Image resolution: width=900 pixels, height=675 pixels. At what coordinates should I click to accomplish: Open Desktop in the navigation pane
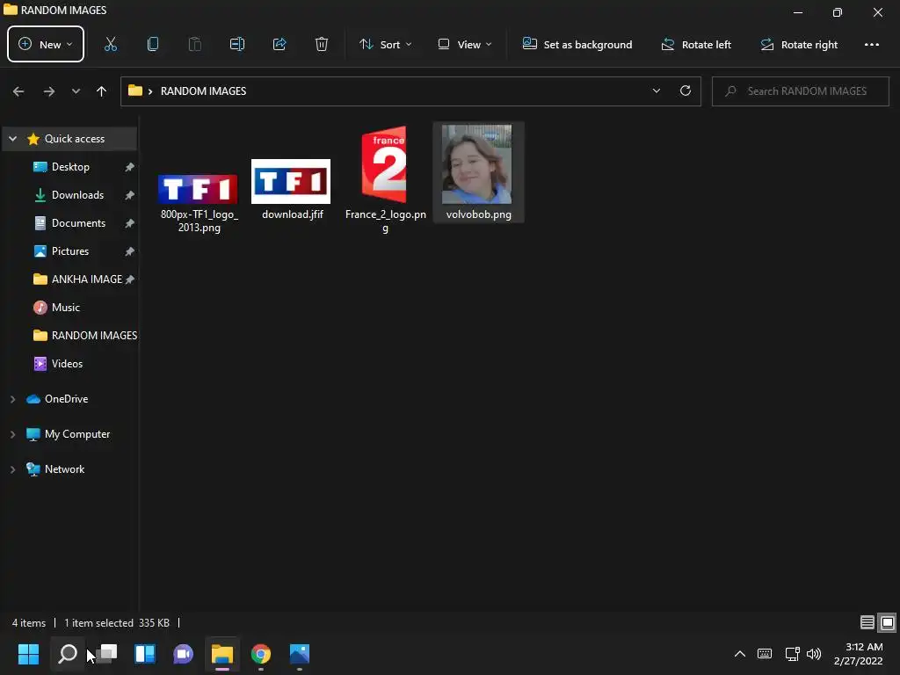tap(70, 167)
